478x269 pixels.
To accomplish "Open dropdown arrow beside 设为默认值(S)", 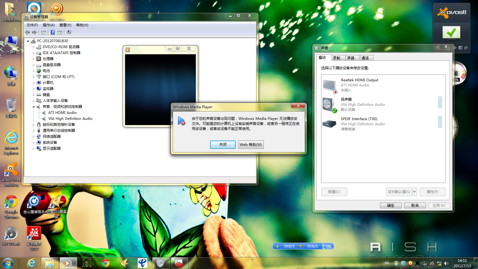I will coord(414,192).
